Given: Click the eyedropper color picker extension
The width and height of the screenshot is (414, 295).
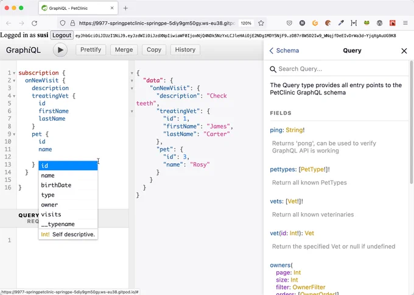Looking at the screenshot, I should [x=341, y=23].
